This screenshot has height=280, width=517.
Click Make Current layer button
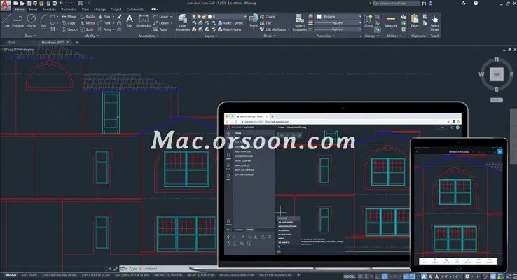point(230,23)
